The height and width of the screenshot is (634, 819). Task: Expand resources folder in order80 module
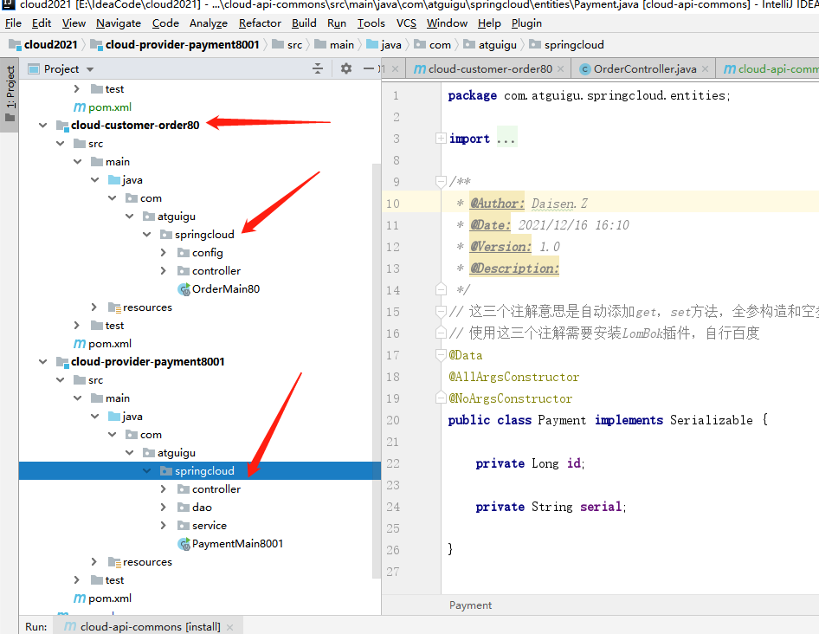(94, 307)
